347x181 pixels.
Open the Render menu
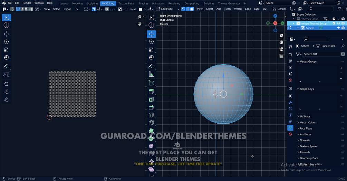(x=27, y=3)
